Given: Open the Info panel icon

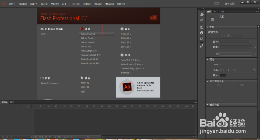Looking at the screenshot, I should click(x=201, y=33).
